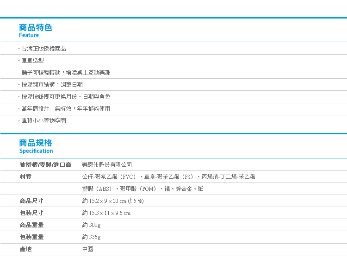Click the 商品特色 section heading
The width and height of the screenshot is (347, 277).
pyautogui.click(x=36, y=27)
